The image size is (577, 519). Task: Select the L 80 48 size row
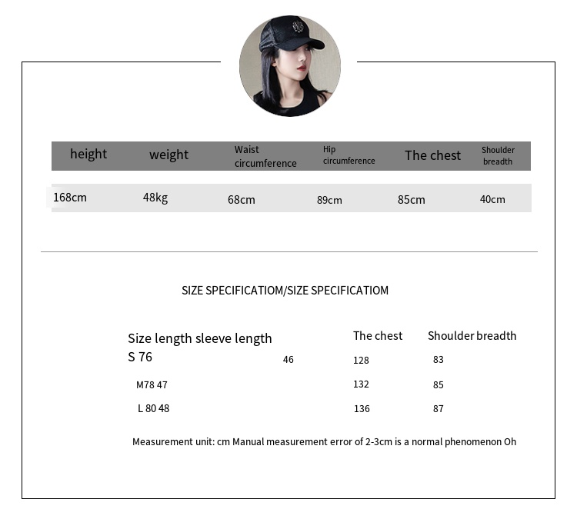click(153, 408)
